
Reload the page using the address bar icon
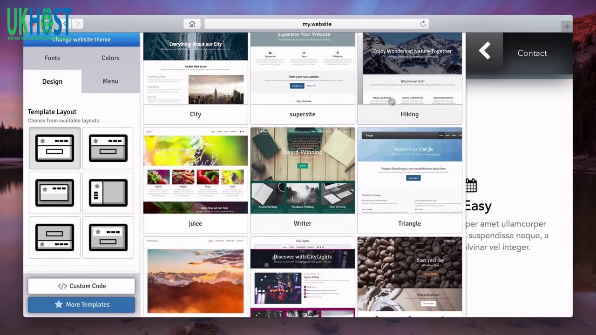[423, 24]
